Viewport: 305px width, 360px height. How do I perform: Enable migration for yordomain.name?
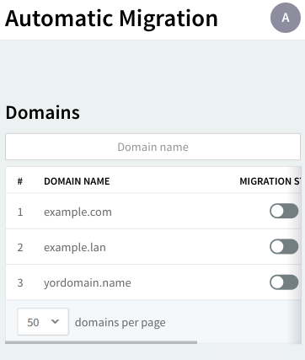click(284, 282)
